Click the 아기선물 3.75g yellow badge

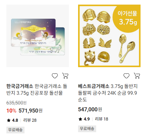coord(127,18)
